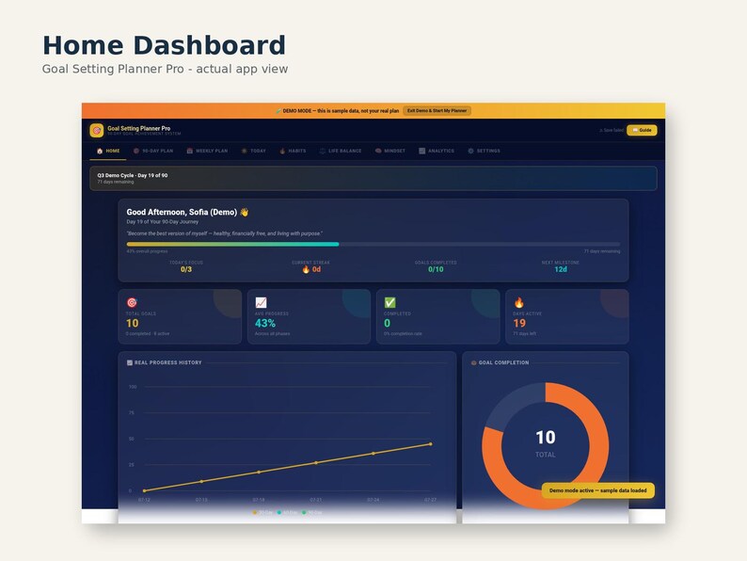Click the Settings tab gear icon

[x=470, y=151]
